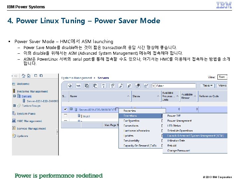This screenshot has height=179, width=239.
Task: Click inside the Filter input field
Action: [x=176, y=86]
